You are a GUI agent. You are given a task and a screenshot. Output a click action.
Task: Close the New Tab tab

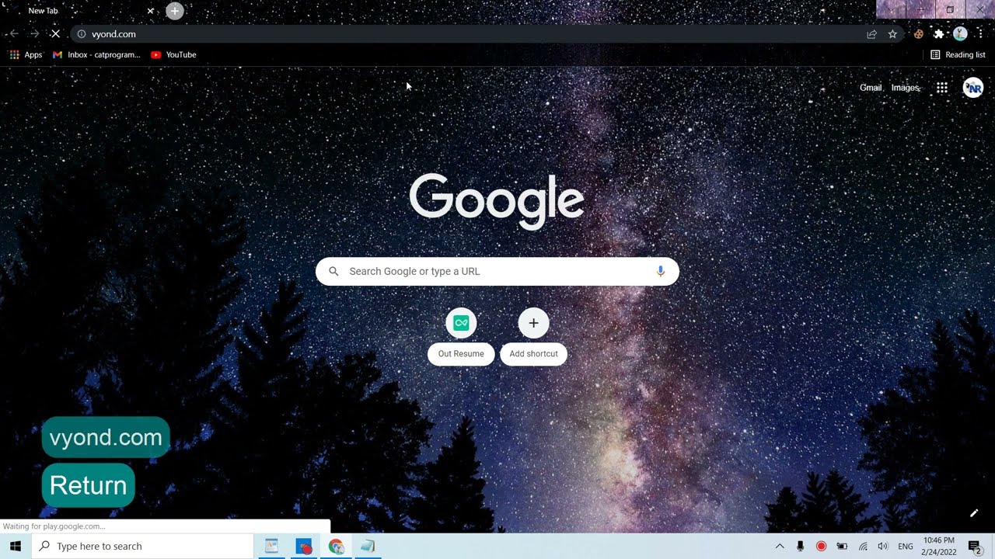pos(151,11)
